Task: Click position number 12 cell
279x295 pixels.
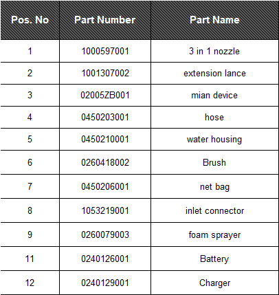Action: click(x=30, y=283)
